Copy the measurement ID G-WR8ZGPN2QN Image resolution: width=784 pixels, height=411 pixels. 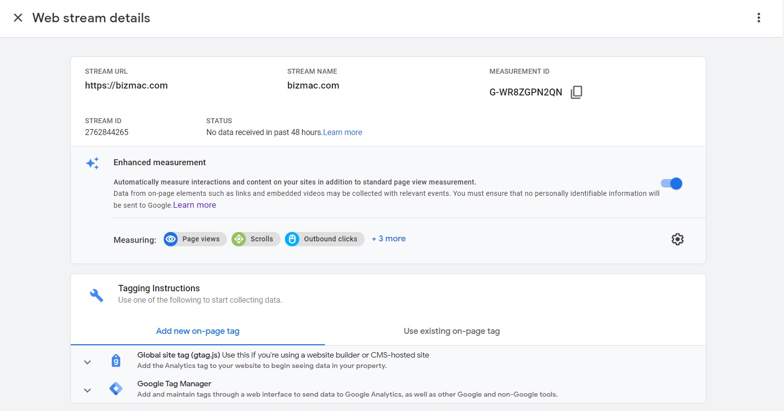[576, 92]
